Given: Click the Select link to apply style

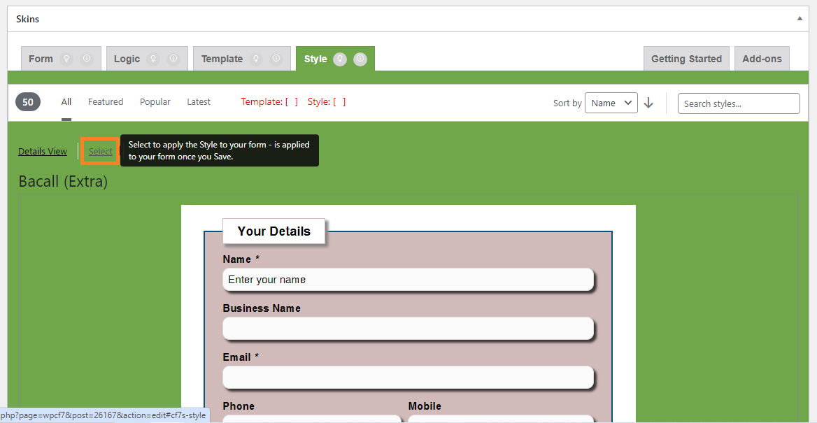Looking at the screenshot, I should (x=100, y=152).
